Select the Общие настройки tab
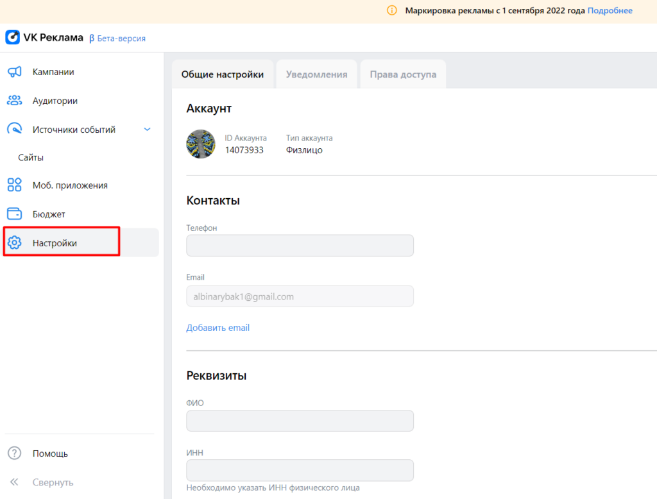The height and width of the screenshot is (499, 657). (x=223, y=74)
